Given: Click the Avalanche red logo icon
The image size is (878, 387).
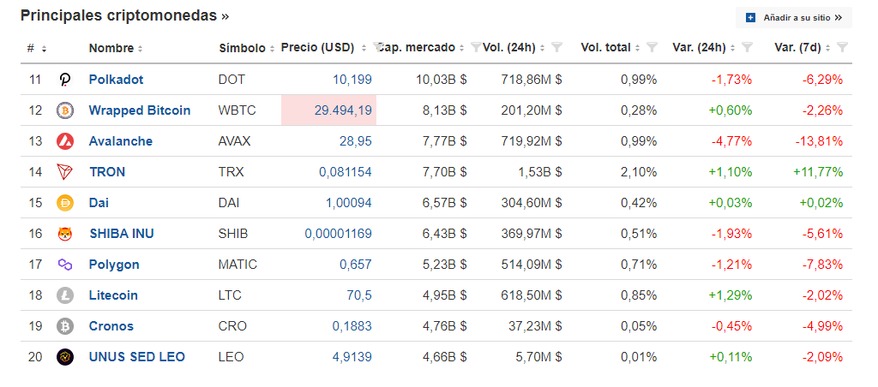Looking at the screenshot, I should click(x=65, y=141).
